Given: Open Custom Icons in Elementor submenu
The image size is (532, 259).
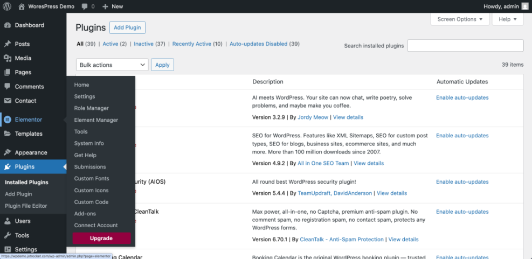Looking at the screenshot, I should click(91, 190).
